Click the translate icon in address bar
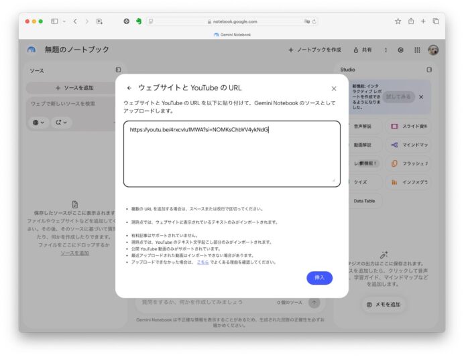 (x=306, y=21)
